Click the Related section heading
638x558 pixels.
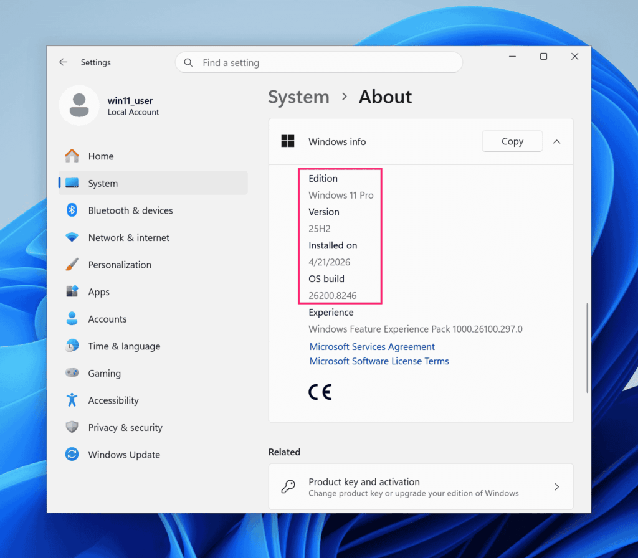point(284,452)
